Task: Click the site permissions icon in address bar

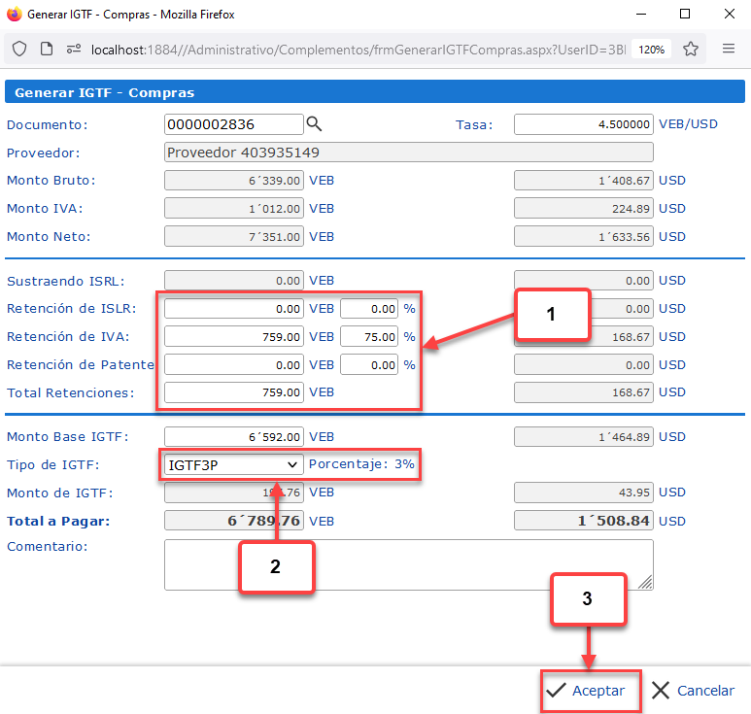Action: pos(73,49)
